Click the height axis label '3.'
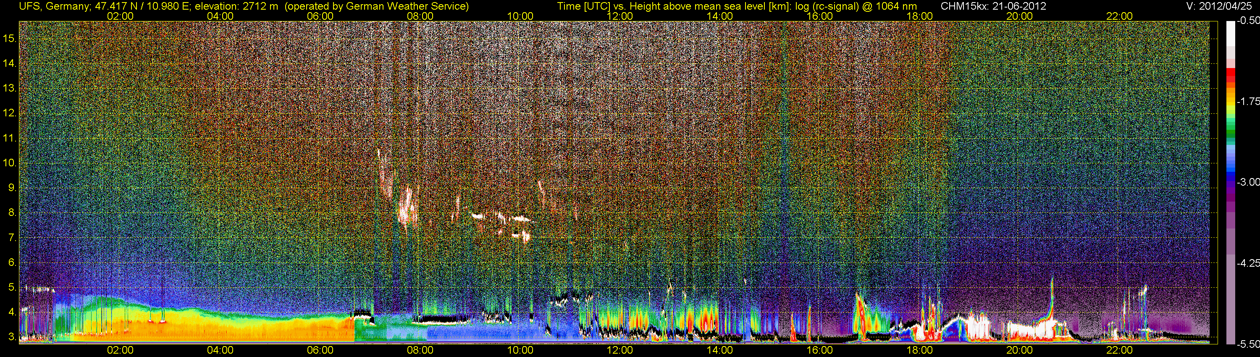The image size is (1260, 357). coord(13,337)
